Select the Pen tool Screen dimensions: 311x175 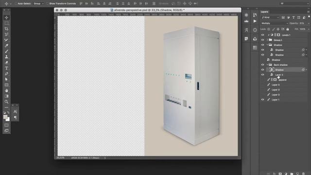tap(6, 74)
